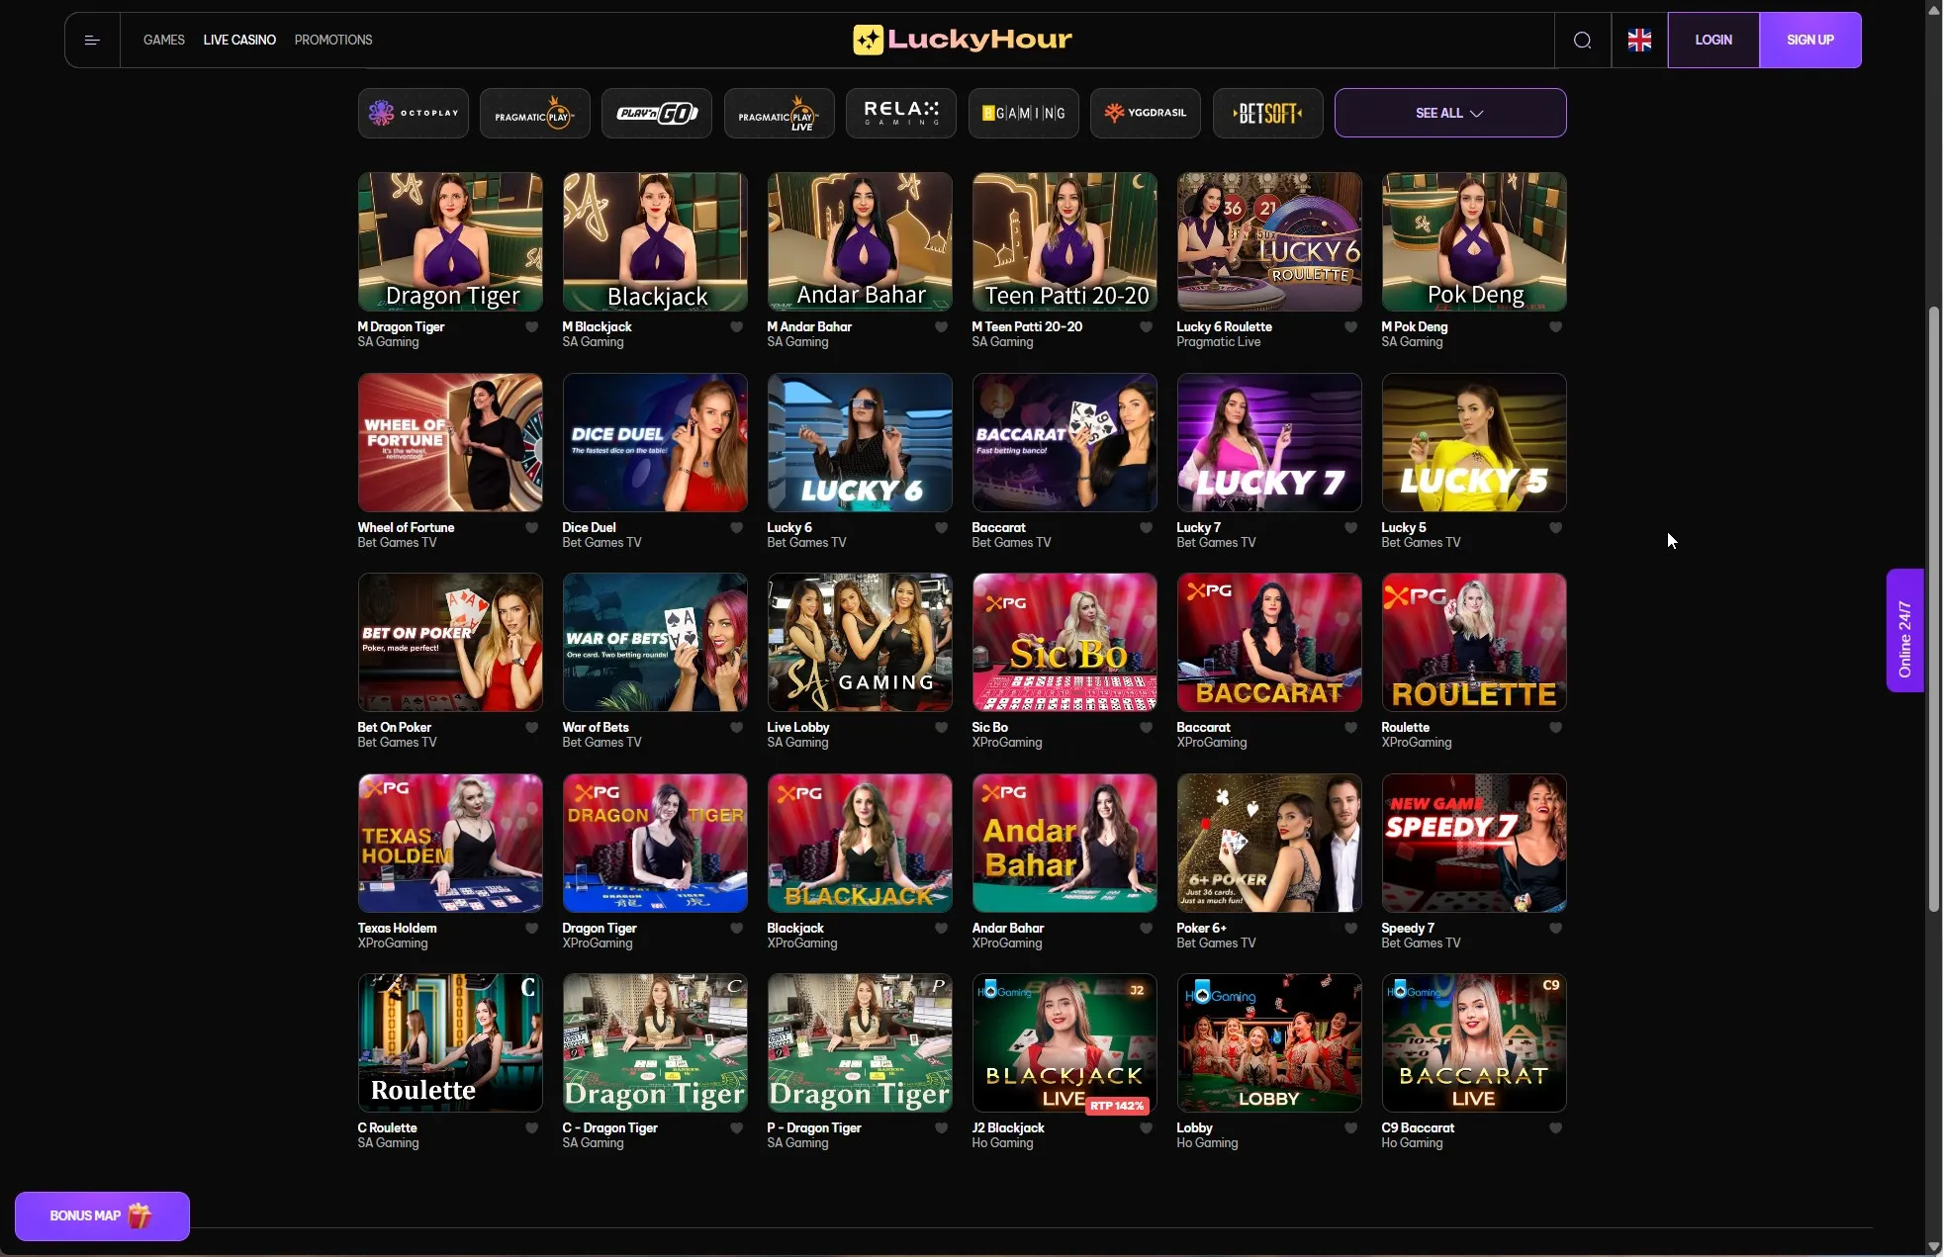Favorite Bet On Poker heart icon
This screenshot has width=1943, height=1257.
(x=532, y=728)
